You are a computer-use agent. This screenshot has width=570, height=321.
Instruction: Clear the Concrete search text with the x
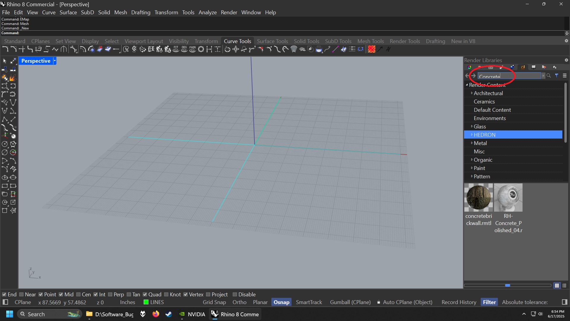point(543,76)
